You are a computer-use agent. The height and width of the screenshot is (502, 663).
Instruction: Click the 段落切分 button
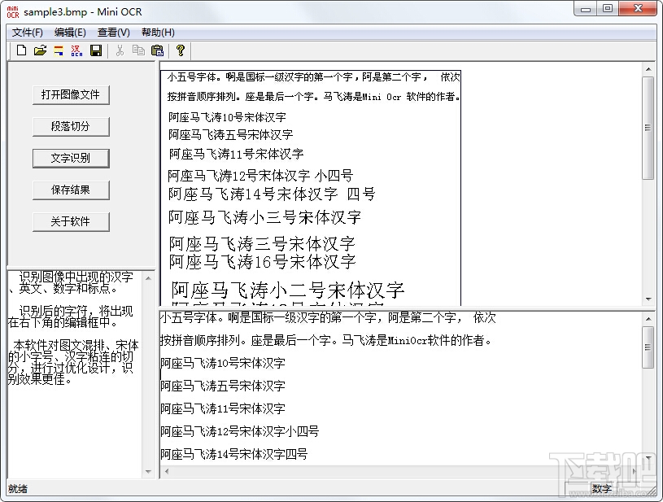71,126
